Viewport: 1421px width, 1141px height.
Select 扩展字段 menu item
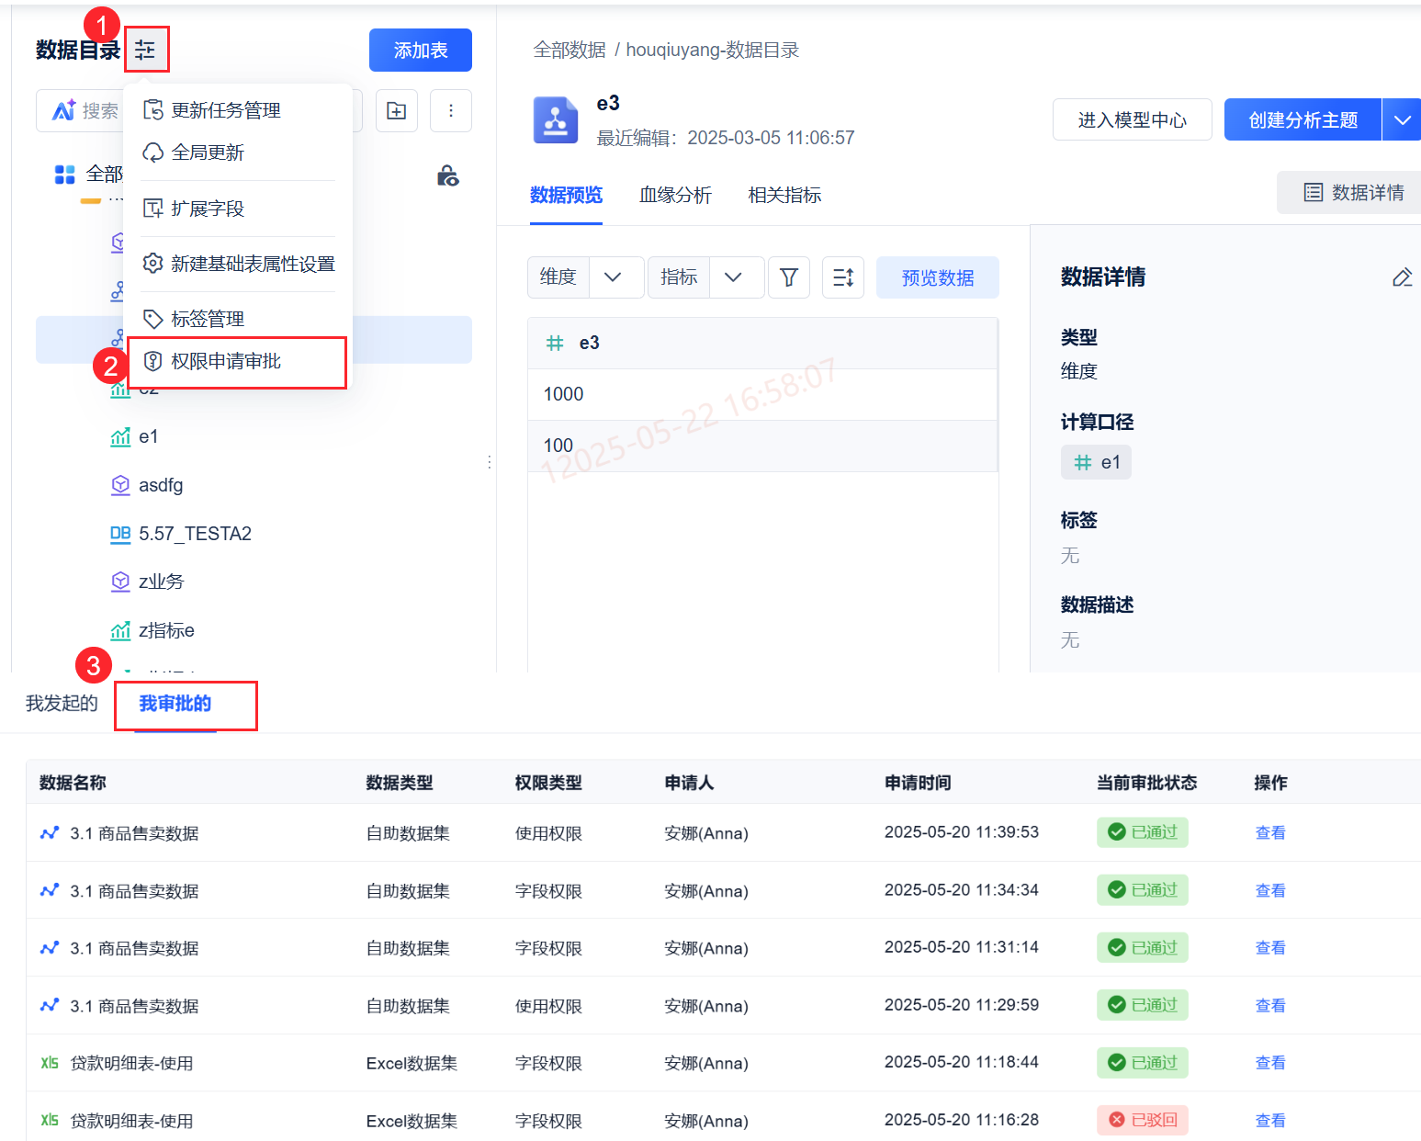239,209
